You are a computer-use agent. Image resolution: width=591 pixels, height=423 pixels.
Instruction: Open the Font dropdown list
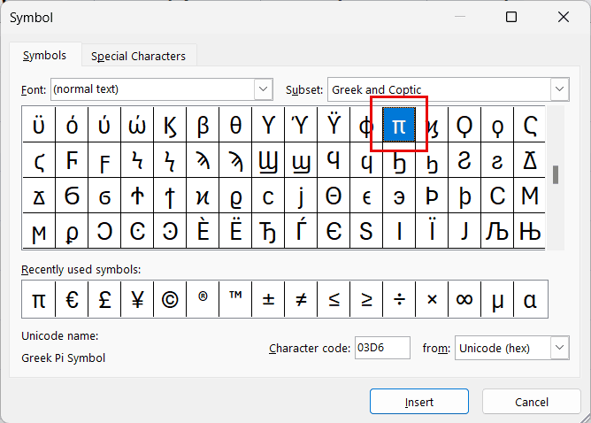[264, 89]
